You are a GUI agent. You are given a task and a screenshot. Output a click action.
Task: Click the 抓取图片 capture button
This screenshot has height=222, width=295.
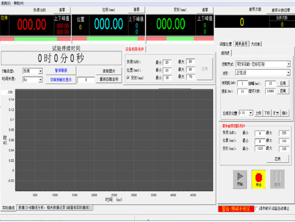point(109,71)
